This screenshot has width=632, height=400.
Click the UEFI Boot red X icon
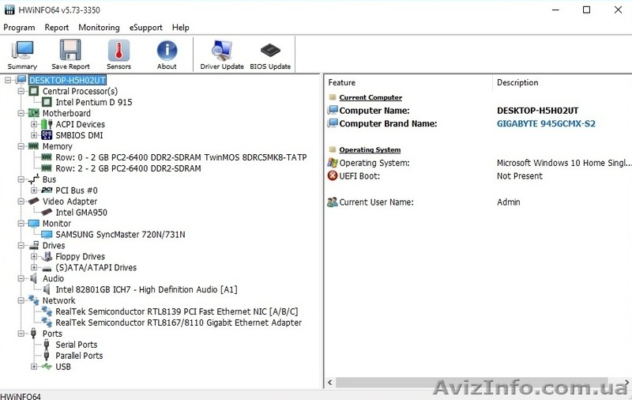click(x=333, y=175)
